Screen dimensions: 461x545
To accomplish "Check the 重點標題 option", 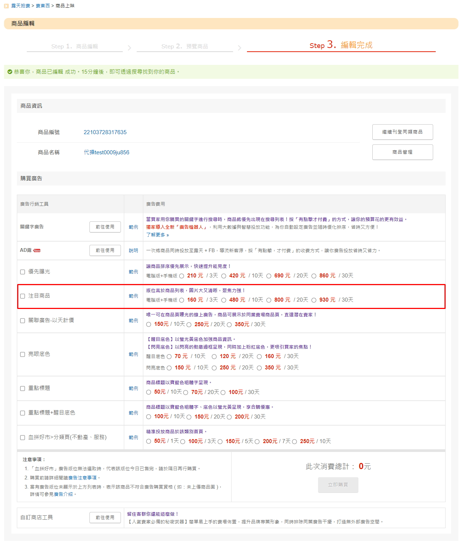I will pos(23,389).
